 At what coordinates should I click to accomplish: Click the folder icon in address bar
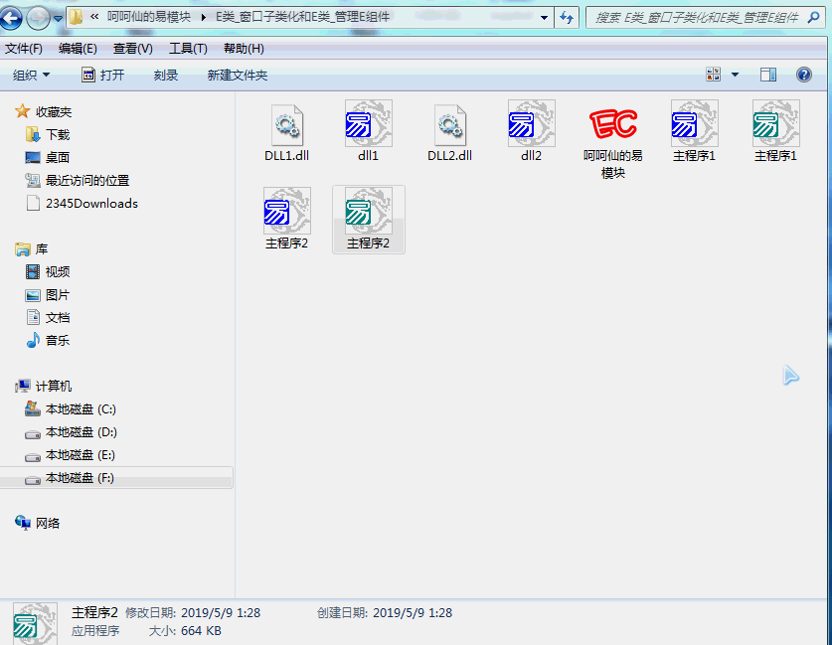[x=76, y=18]
